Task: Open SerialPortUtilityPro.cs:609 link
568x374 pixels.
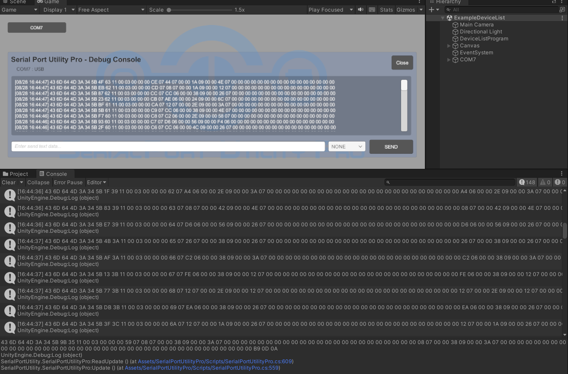Action: 215,361
